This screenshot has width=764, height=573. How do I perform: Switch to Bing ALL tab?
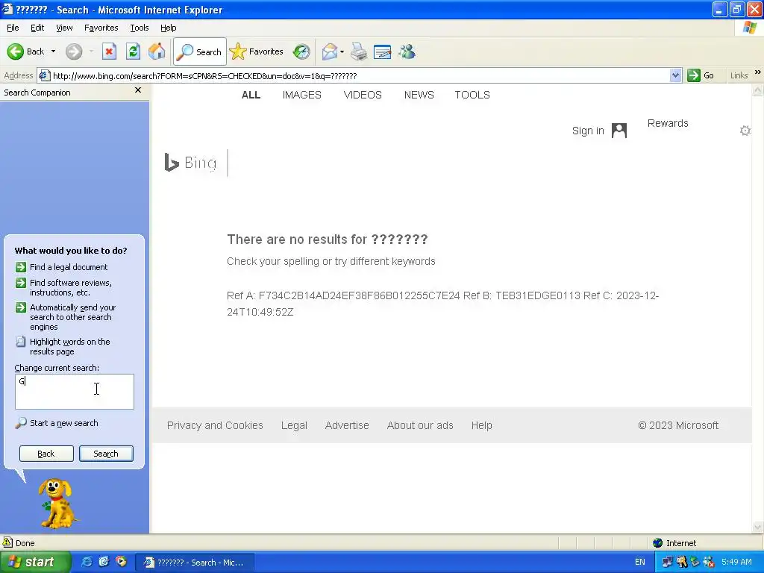(251, 95)
